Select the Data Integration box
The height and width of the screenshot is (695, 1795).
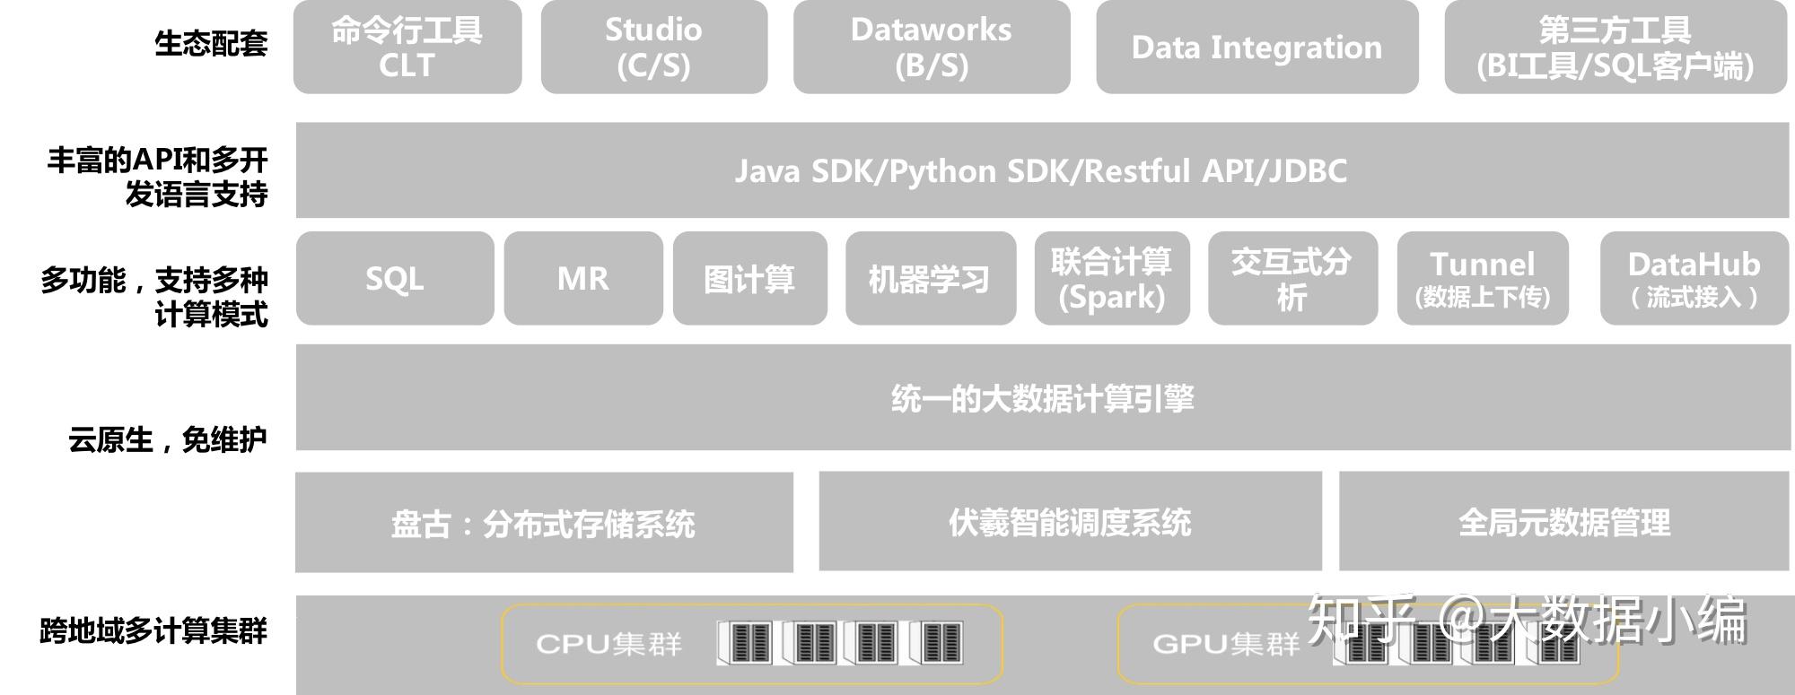point(1257,47)
